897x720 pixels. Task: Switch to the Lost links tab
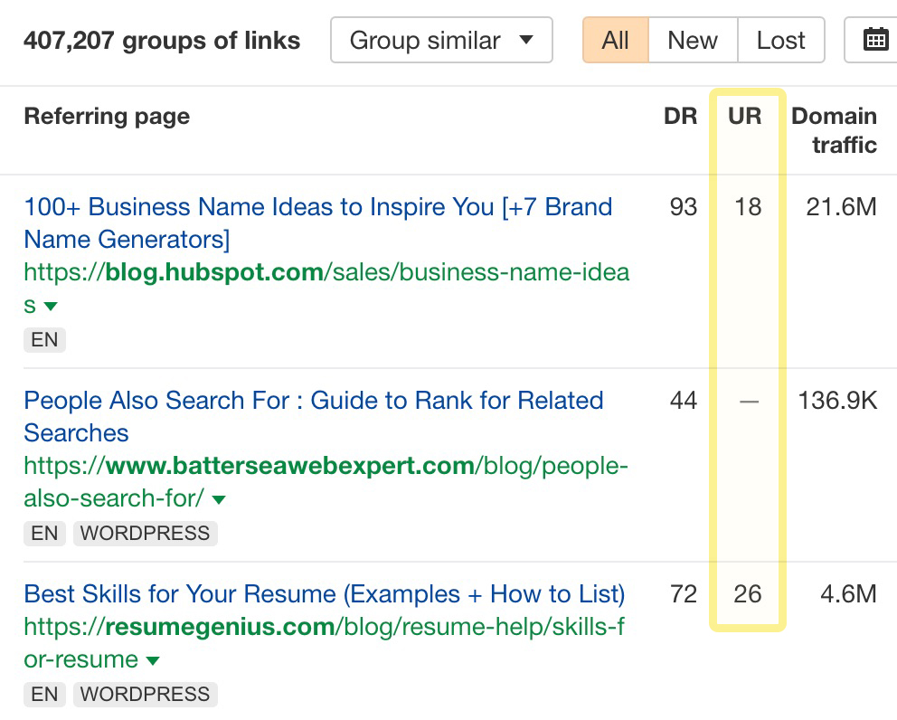coord(781,40)
